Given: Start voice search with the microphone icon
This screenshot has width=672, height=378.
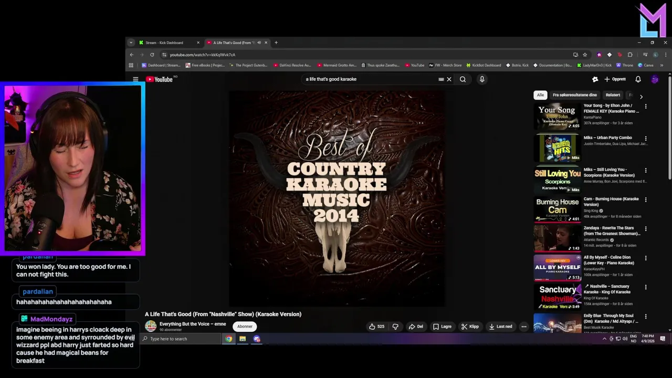Looking at the screenshot, I should point(482,79).
